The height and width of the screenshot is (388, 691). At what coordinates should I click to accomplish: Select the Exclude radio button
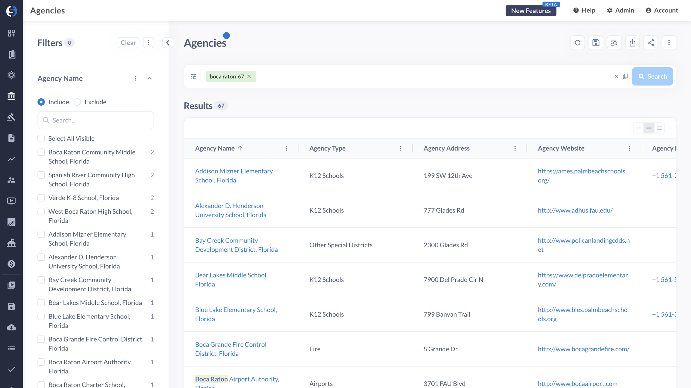(x=77, y=102)
